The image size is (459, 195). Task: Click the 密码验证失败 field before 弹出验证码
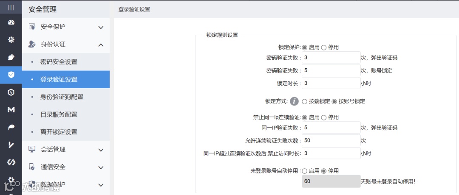click(331, 58)
